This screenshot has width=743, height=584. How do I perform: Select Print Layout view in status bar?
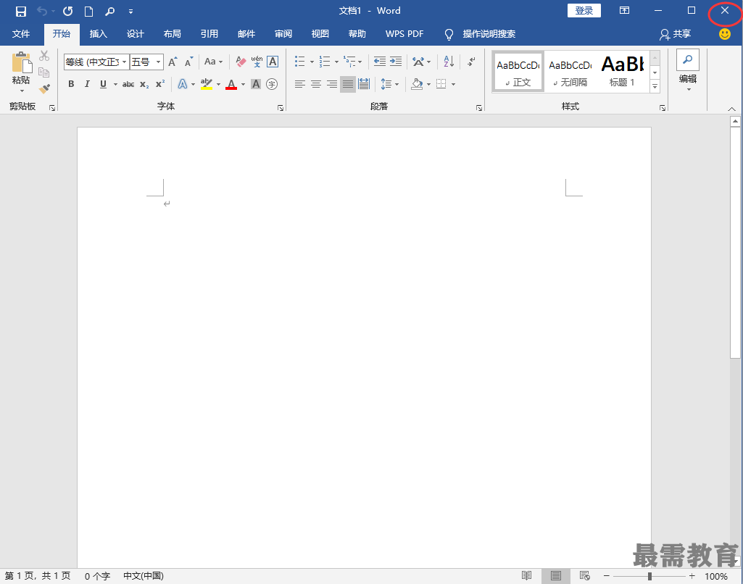[x=556, y=575]
